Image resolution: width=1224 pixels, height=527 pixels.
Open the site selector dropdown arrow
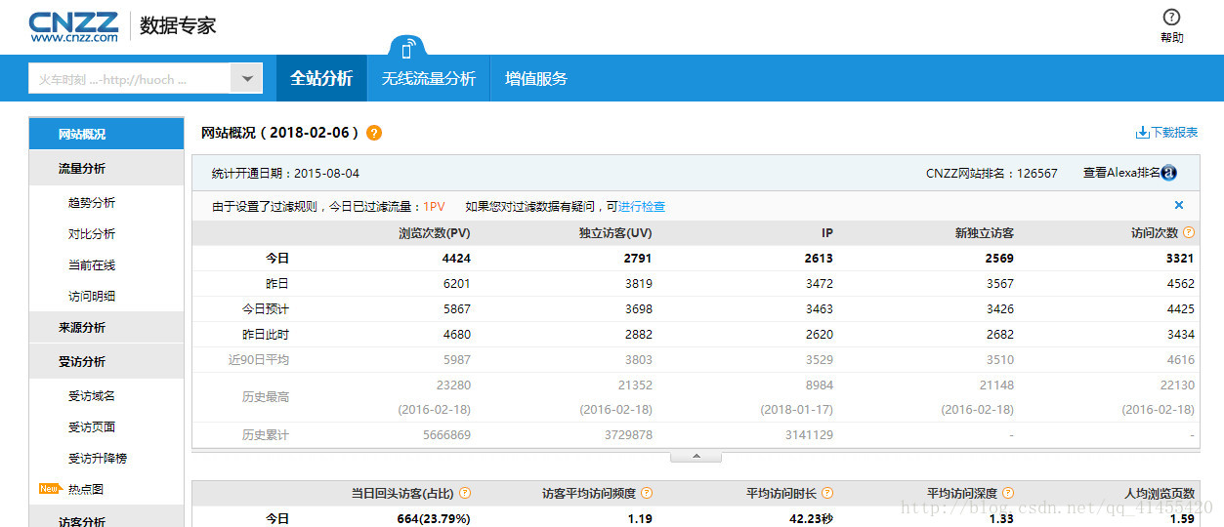click(x=246, y=79)
